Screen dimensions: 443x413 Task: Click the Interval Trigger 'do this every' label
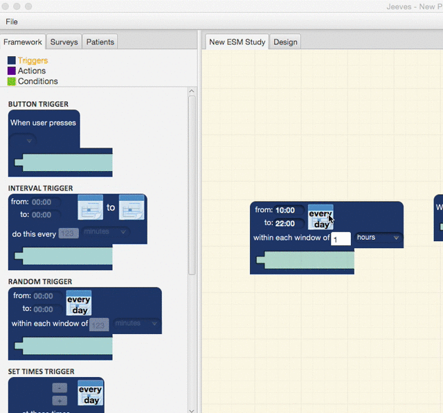[x=34, y=234]
